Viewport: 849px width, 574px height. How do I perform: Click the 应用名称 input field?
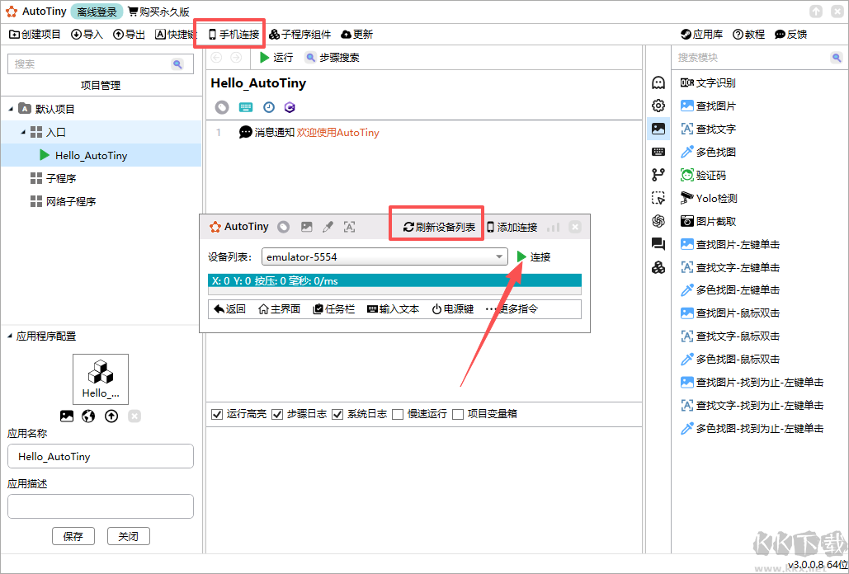(x=101, y=456)
